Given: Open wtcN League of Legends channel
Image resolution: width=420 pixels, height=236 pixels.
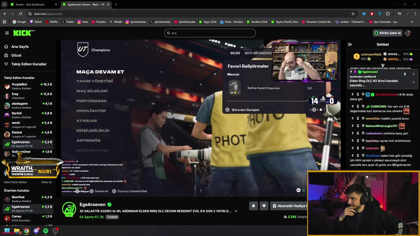Looking at the screenshot, I should click(x=28, y=125).
